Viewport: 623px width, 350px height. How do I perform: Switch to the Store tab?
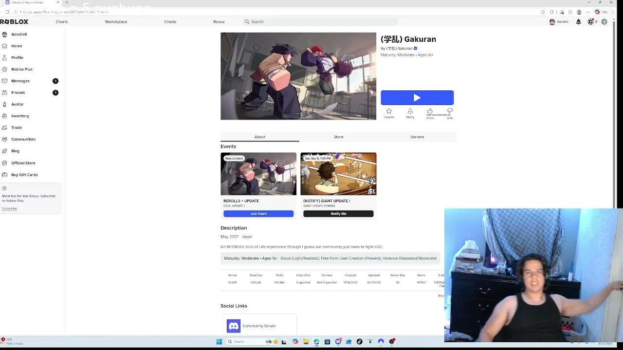338,137
